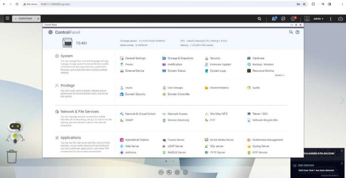The image size is (346, 178).
Task: Switch to the Control Panel taskbar tab
Action: pos(26,19)
